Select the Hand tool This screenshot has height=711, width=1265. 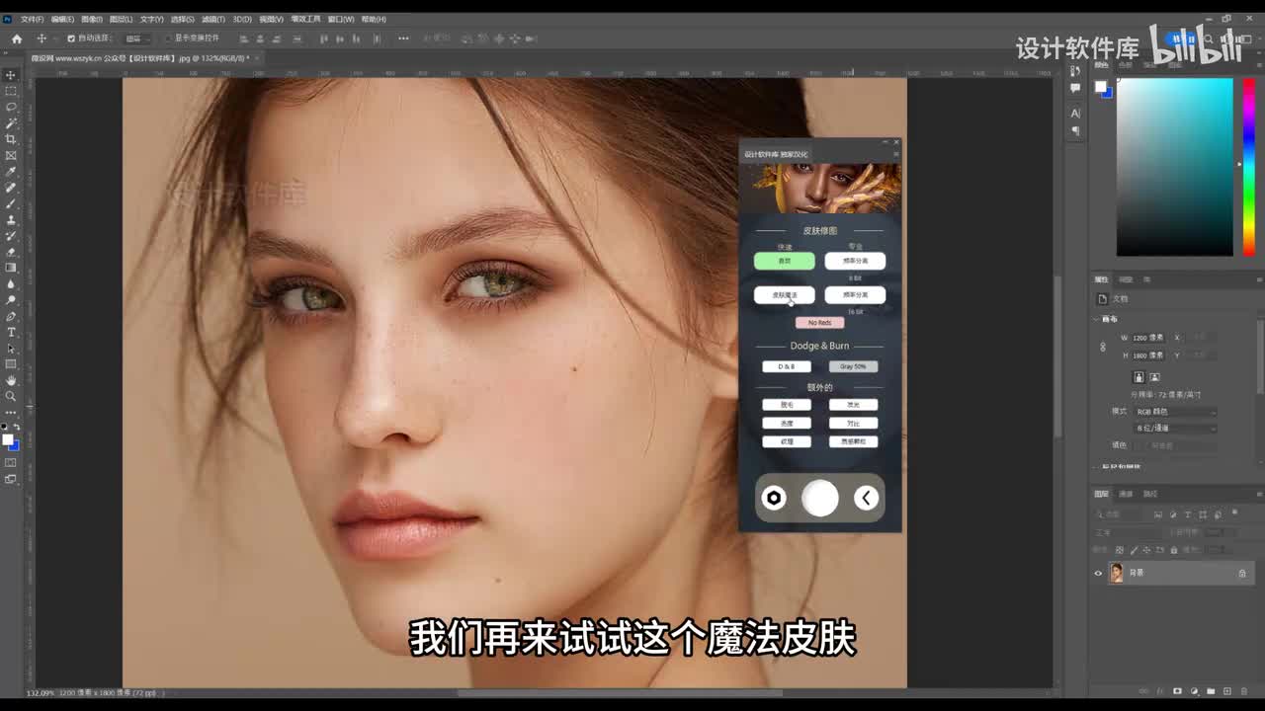pos(11,380)
